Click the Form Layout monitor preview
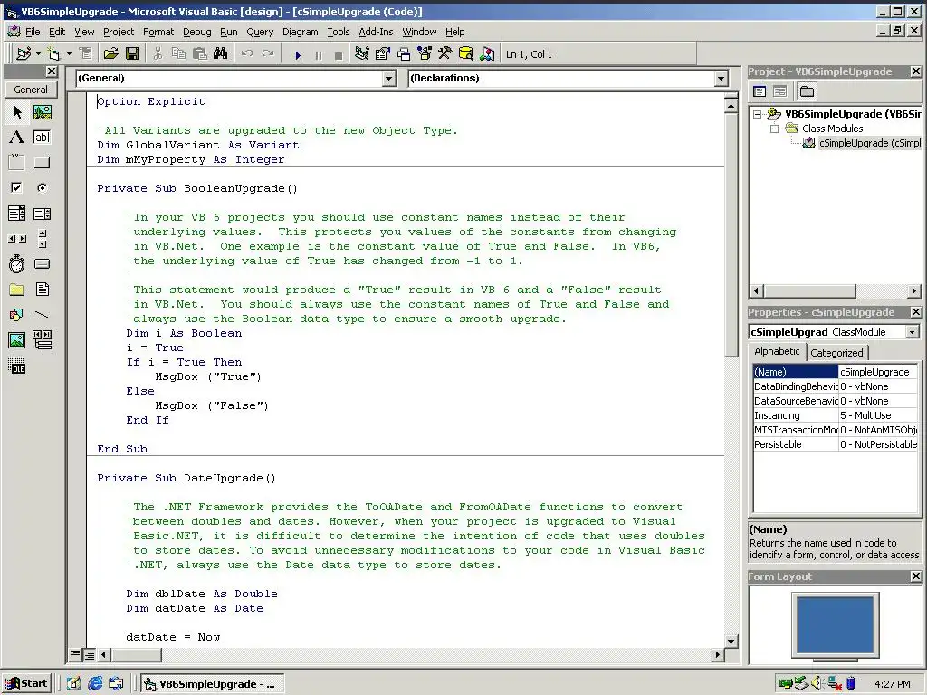Viewport: 927px width, 695px height. click(835, 626)
